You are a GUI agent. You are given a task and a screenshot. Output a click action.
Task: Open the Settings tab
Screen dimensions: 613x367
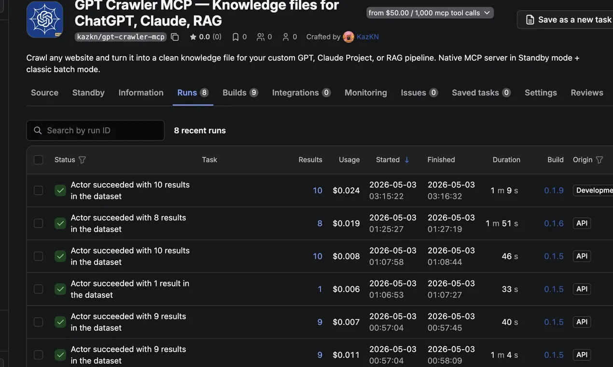[541, 93]
